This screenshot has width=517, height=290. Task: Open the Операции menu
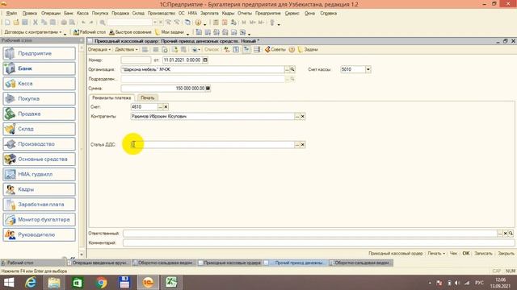point(51,14)
